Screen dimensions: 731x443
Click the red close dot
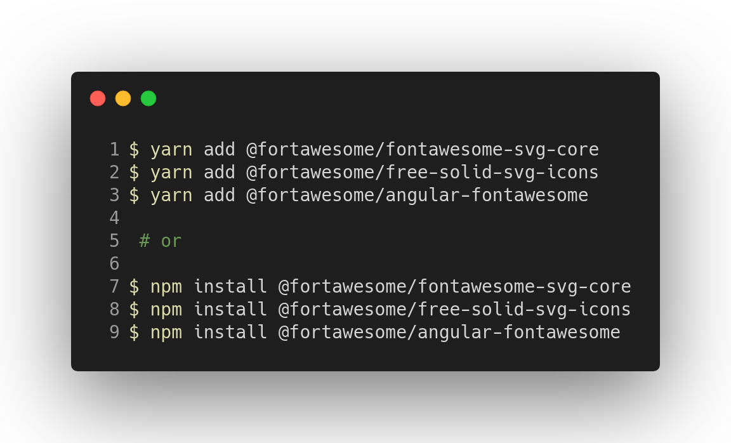98,98
